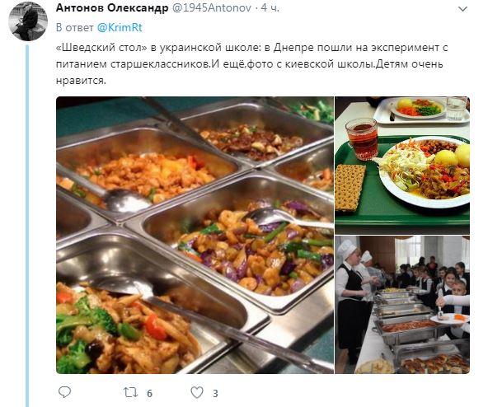The image size is (488, 407).
Task: Click the blue conversation thread line
Action: click(x=28, y=226)
